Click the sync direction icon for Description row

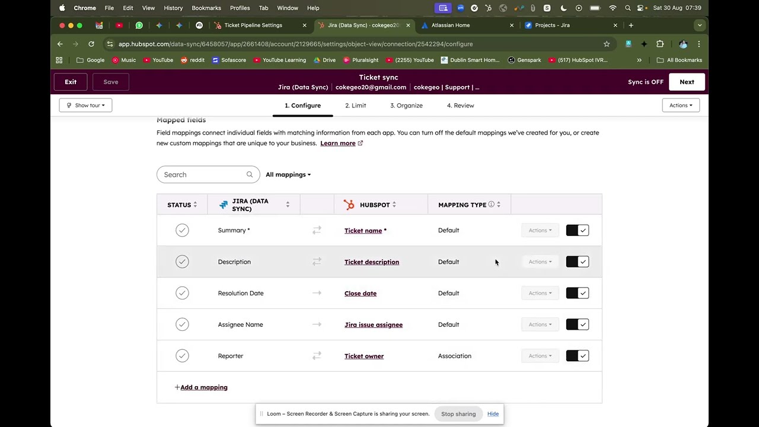pyautogui.click(x=317, y=262)
